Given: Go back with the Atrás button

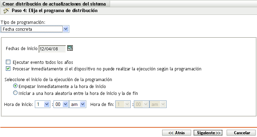Looking at the screenshot, I should 177,133.
